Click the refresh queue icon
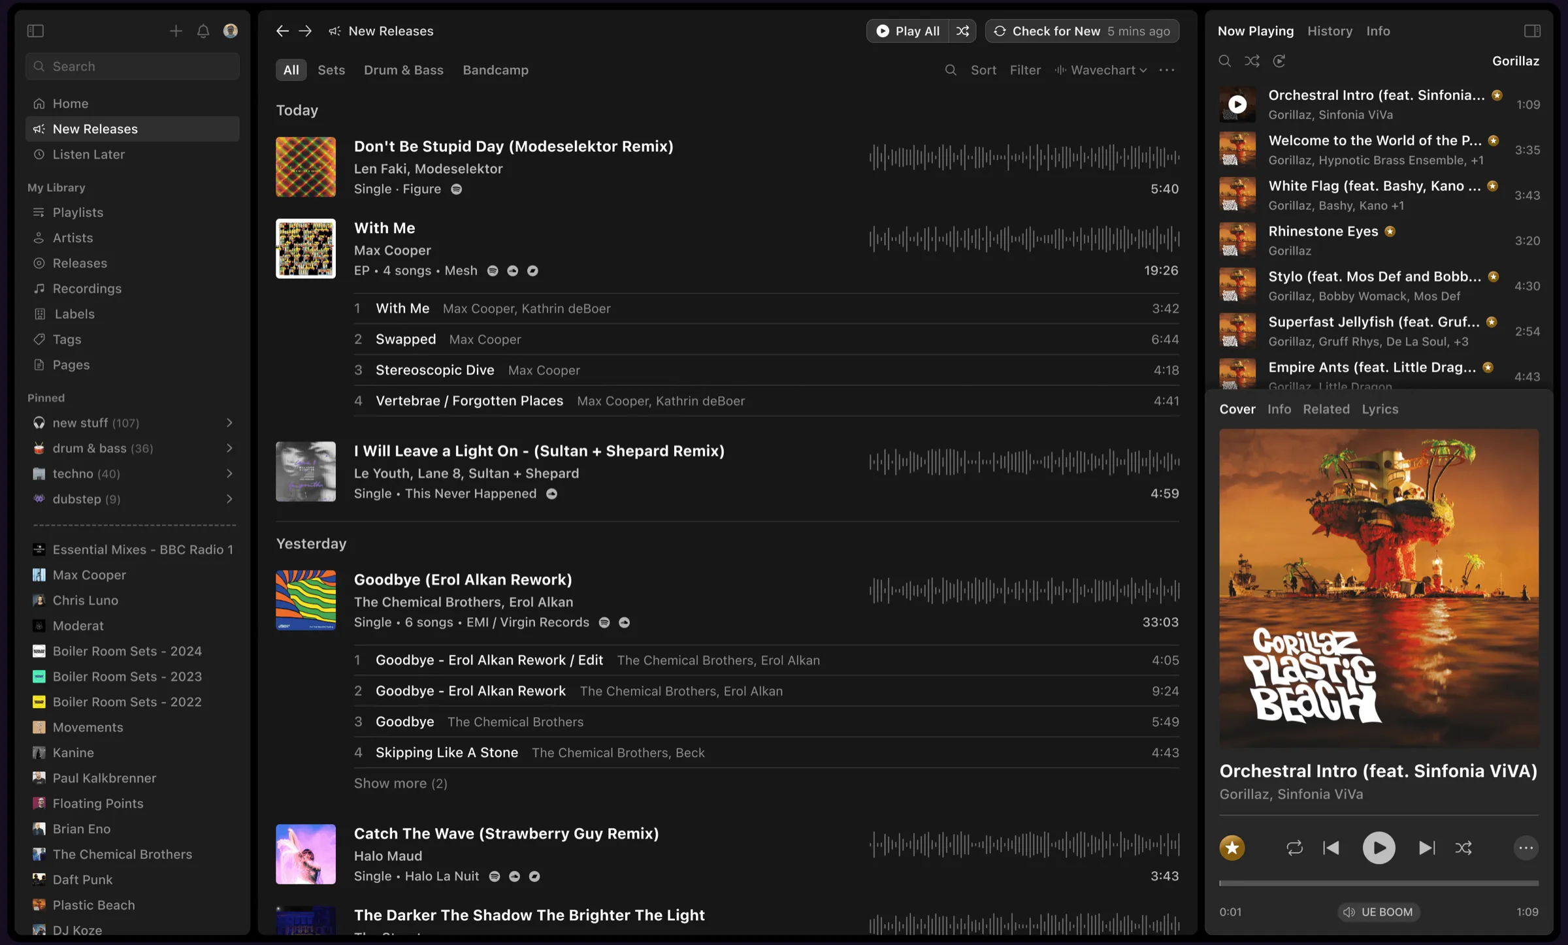Viewport: 1568px width, 945px height. click(x=1279, y=61)
